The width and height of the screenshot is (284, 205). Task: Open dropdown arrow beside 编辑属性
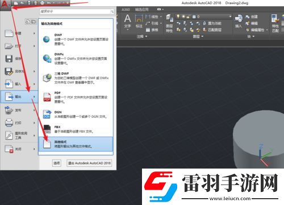[x=267, y=30]
